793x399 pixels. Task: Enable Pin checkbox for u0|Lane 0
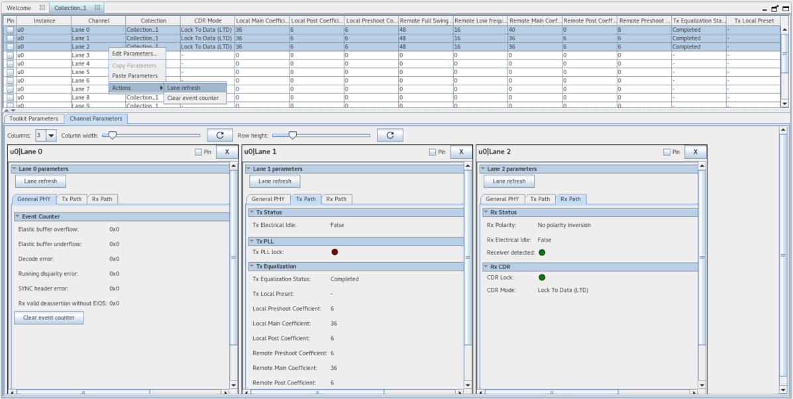tap(199, 152)
